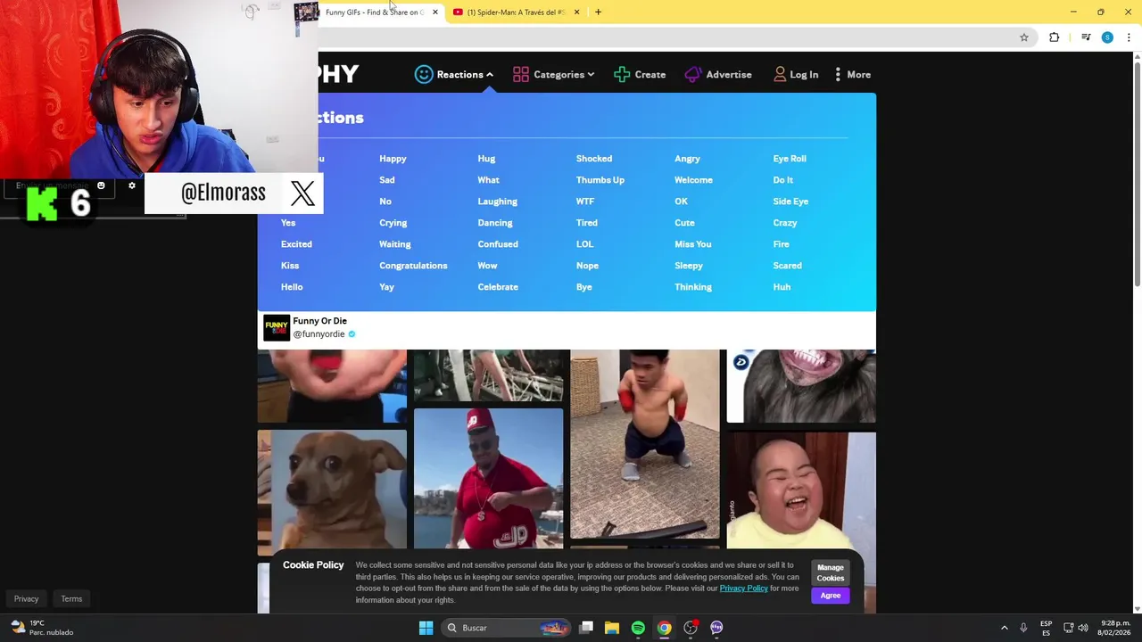Select the Eye Roll reaction
The height and width of the screenshot is (642, 1142).
pyautogui.click(x=790, y=159)
